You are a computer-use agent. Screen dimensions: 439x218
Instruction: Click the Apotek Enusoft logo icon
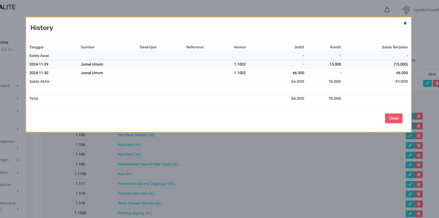[406, 9]
